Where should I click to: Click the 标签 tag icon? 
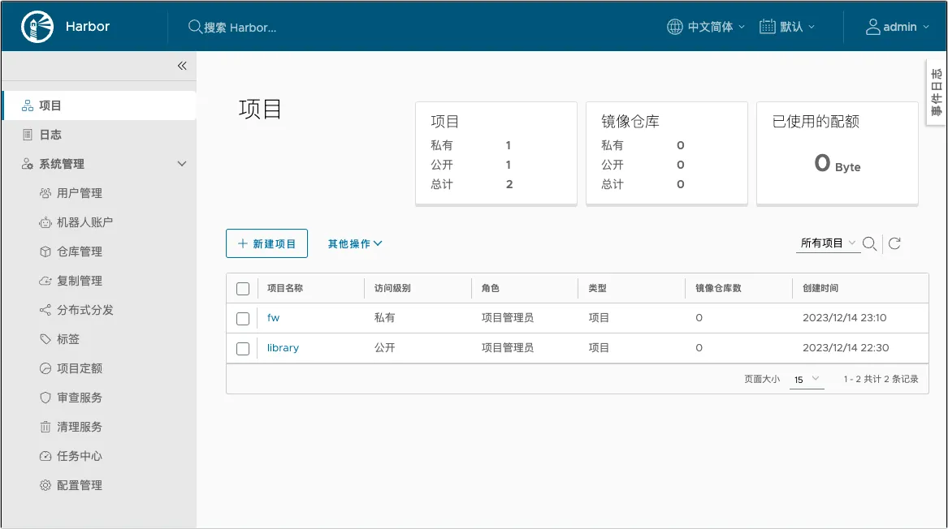coord(45,339)
